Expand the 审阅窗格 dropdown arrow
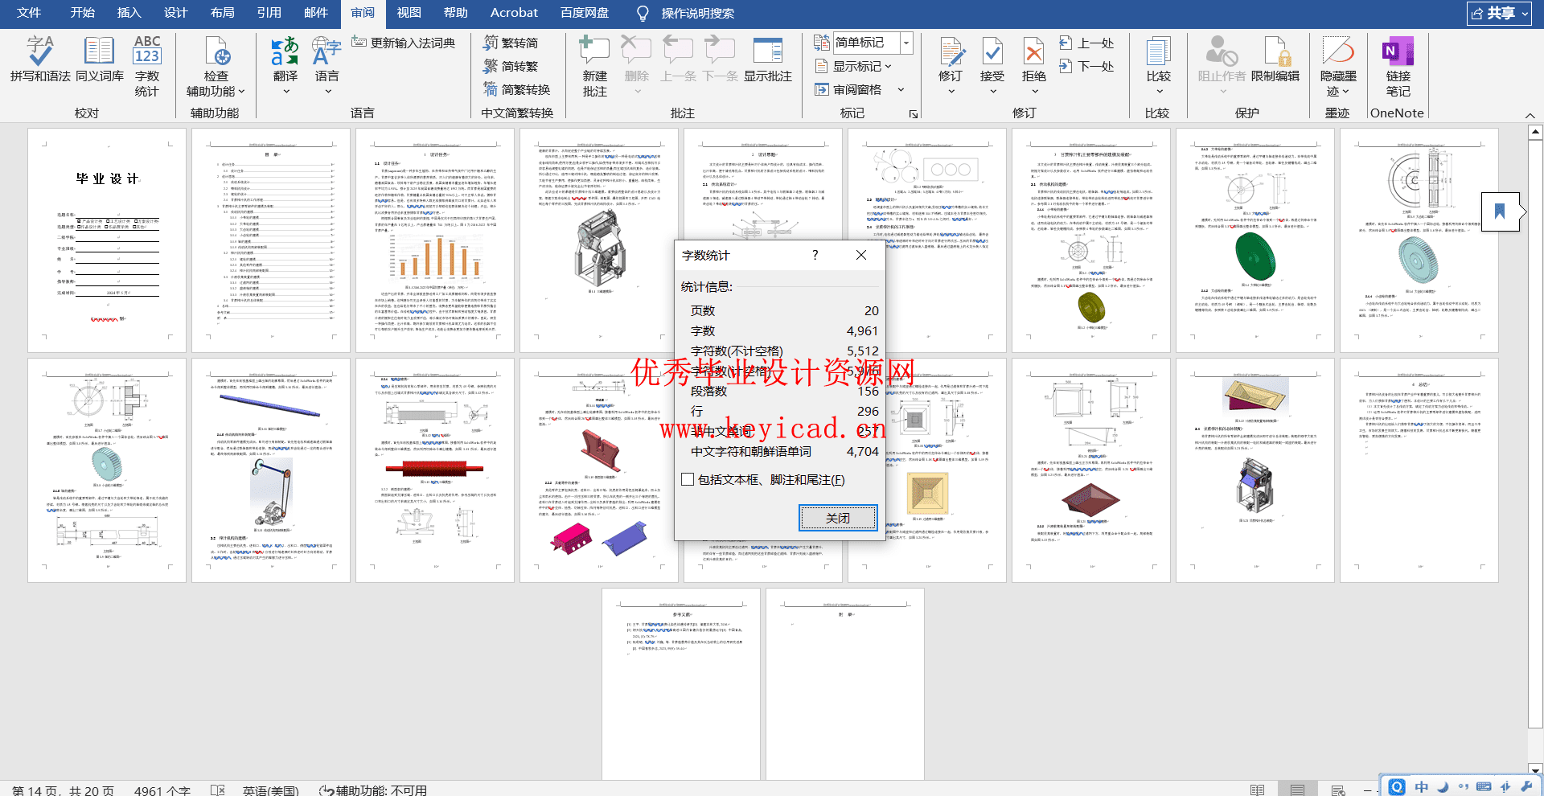This screenshot has width=1544, height=796. [901, 89]
